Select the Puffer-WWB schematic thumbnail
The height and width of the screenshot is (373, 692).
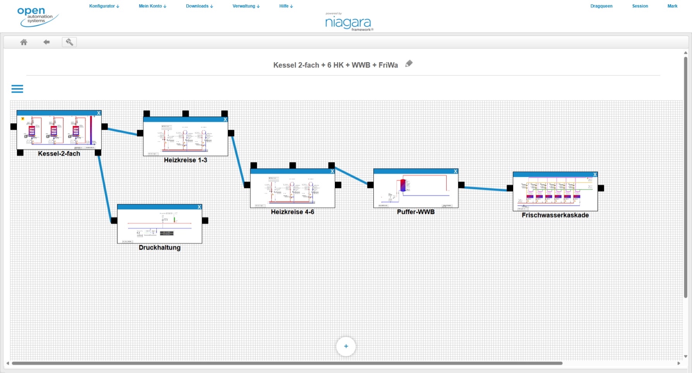click(416, 191)
